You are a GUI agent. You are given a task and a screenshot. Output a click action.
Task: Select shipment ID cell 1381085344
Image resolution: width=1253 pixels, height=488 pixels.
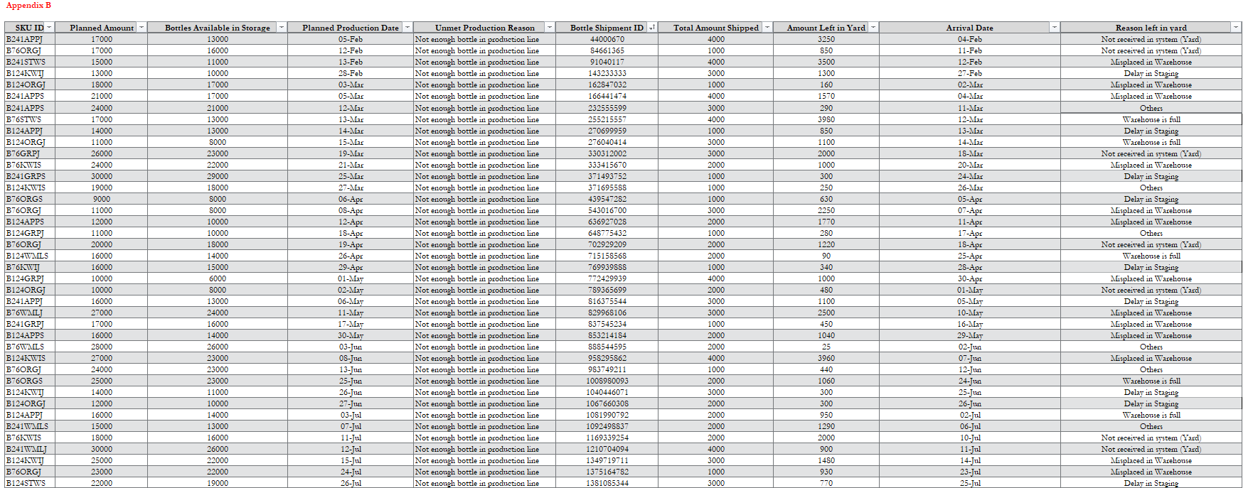[x=607, y=483]
